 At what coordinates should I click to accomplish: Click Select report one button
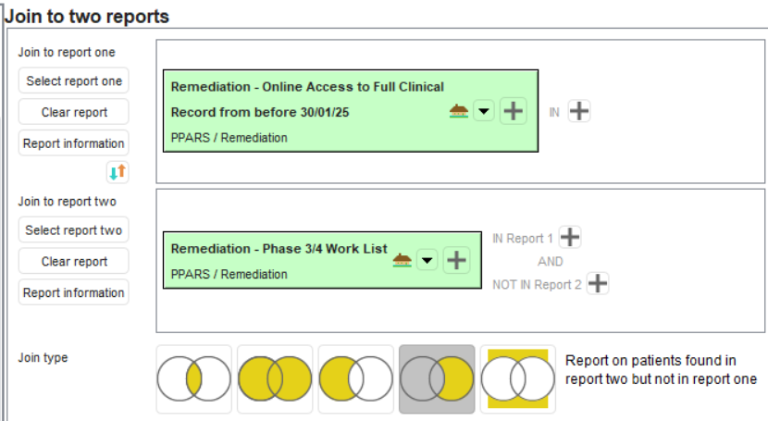tap(74, 80)
